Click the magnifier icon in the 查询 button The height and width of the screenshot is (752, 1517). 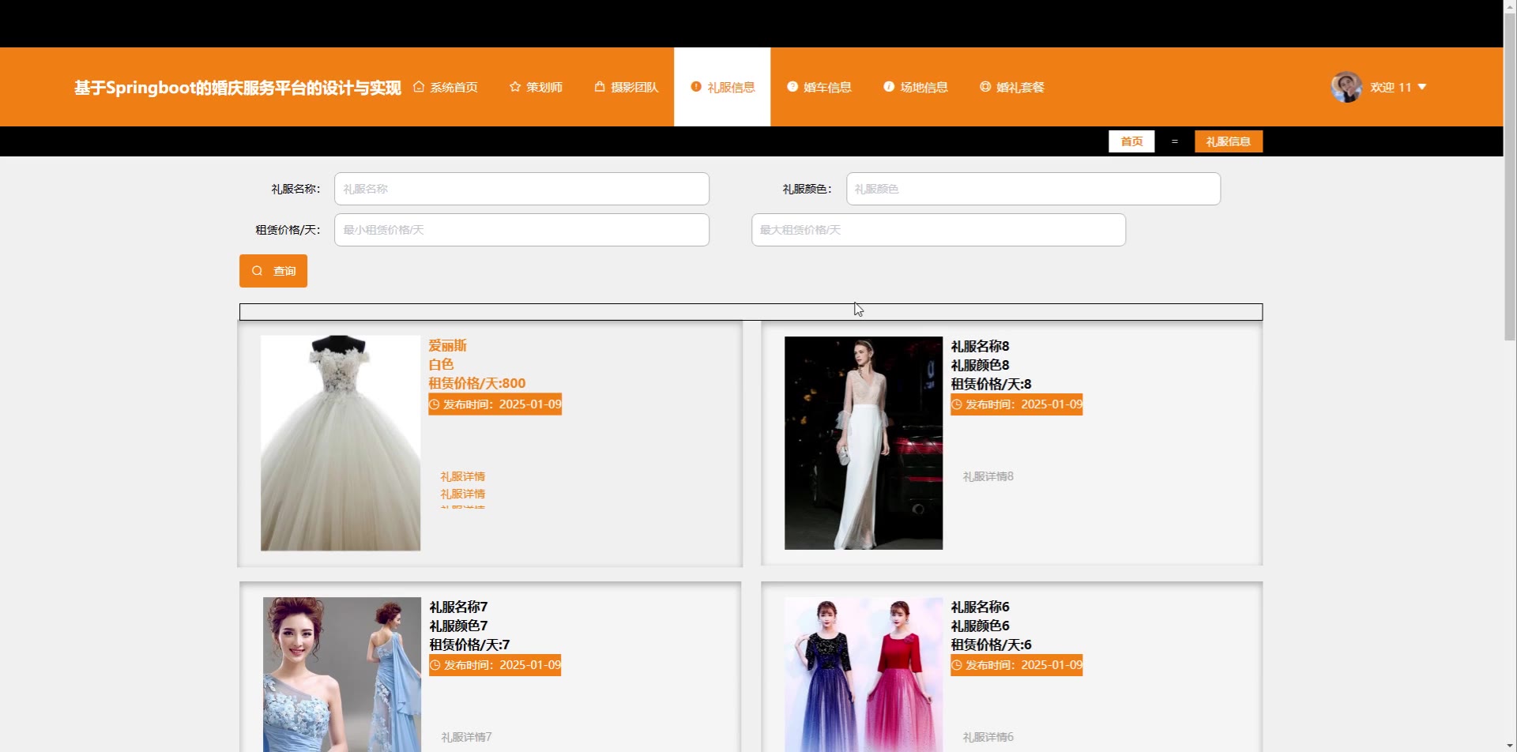coord(257,271)
